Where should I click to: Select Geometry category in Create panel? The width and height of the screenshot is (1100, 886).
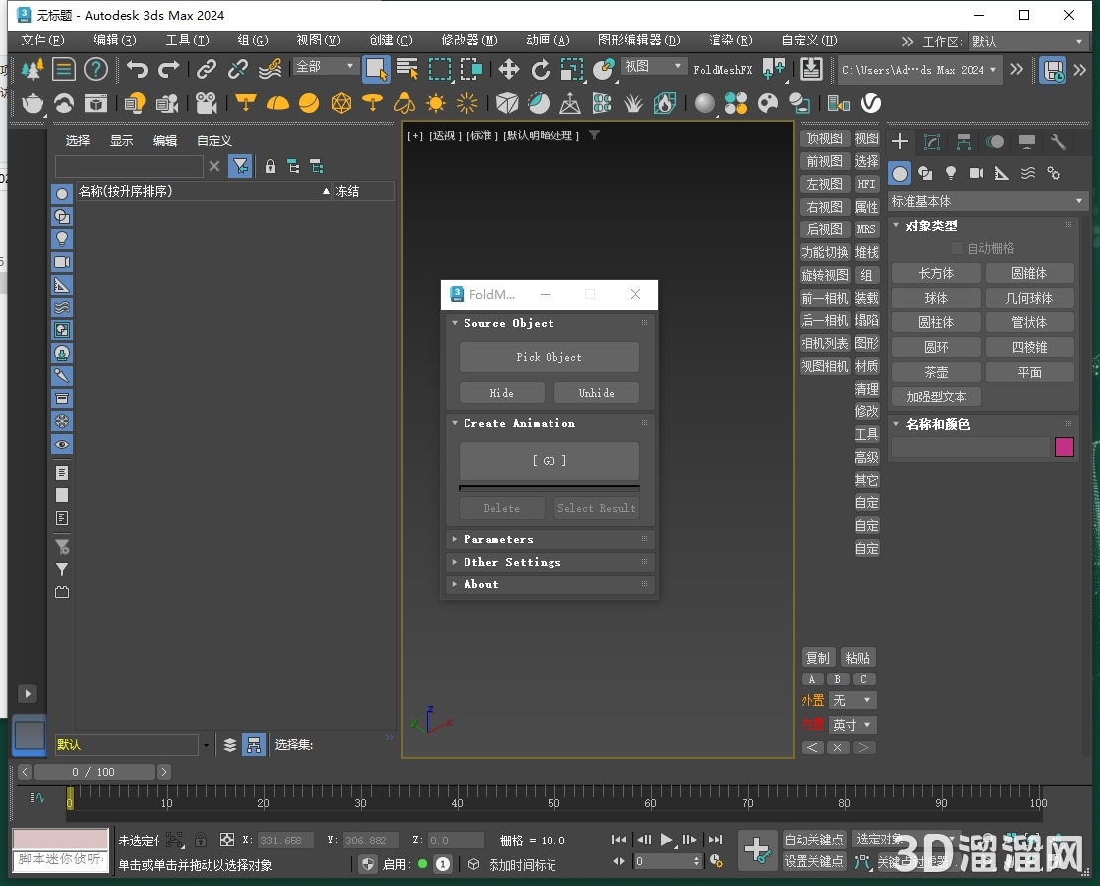click(x=900, y=173)
